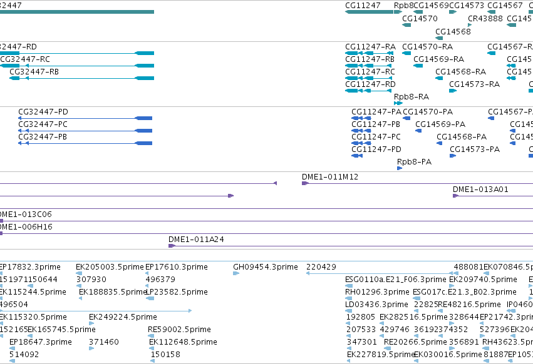Select the GH09454.3prime EST label
The image size is (533, 364).
pyautogui.click(x=266, y=267)
